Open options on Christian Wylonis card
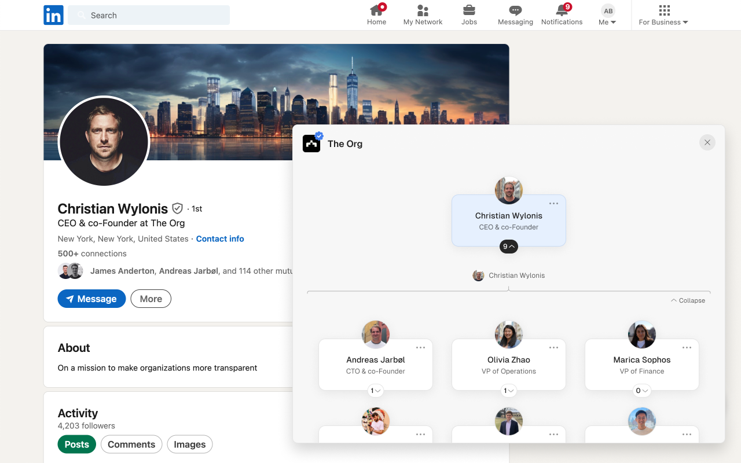 553,203
